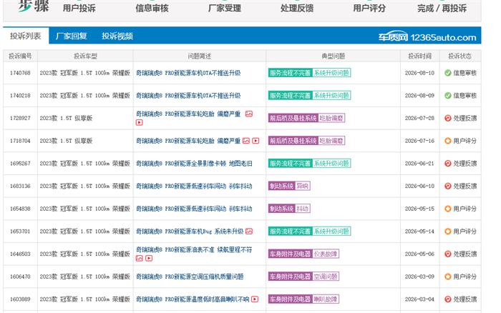Click the 典型问题 column header
This screenshot has width=501, height=313.
[x=333, y=56]
